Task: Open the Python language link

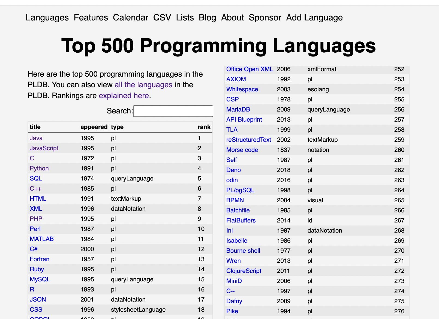Action: pyautogui.click(x=39, y=168)
